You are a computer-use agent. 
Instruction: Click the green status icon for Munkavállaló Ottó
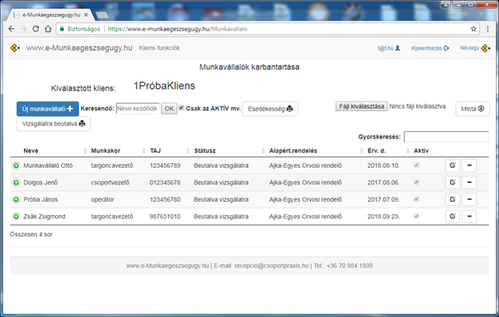(x=16, y=165)
